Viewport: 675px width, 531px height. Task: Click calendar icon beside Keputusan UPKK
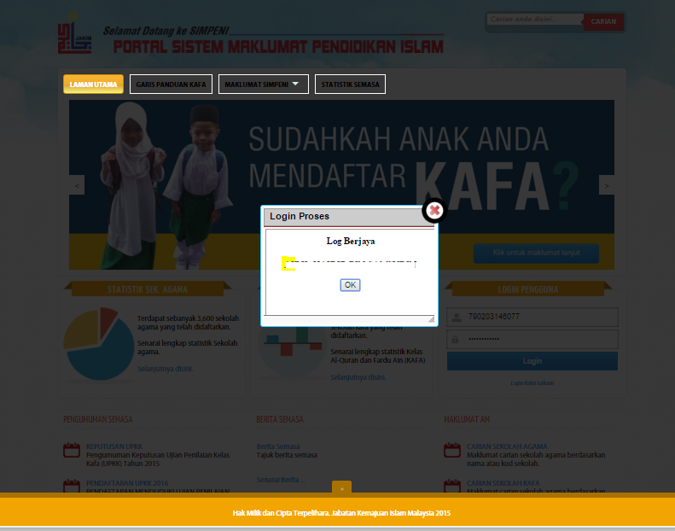click(x=72, y=450)
